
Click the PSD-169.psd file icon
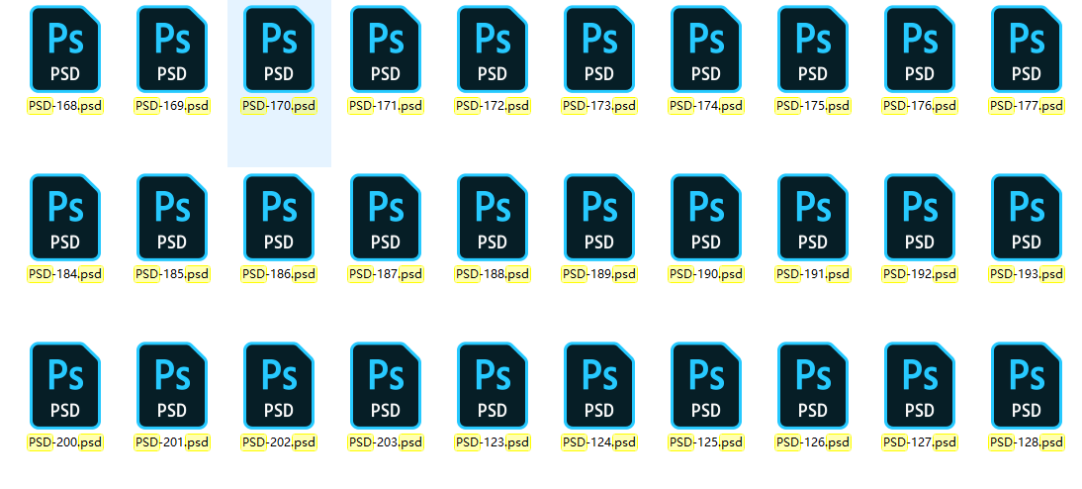[x=172, y=49]
